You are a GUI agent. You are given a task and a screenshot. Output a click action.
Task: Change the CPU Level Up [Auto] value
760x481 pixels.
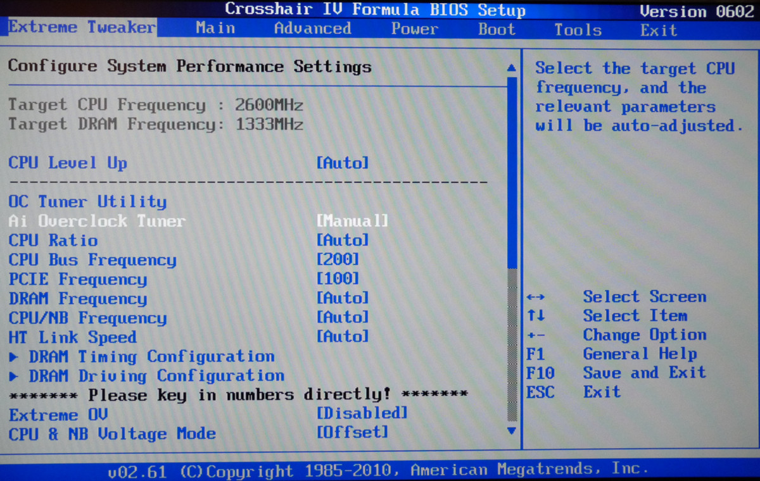coord(343,163)
